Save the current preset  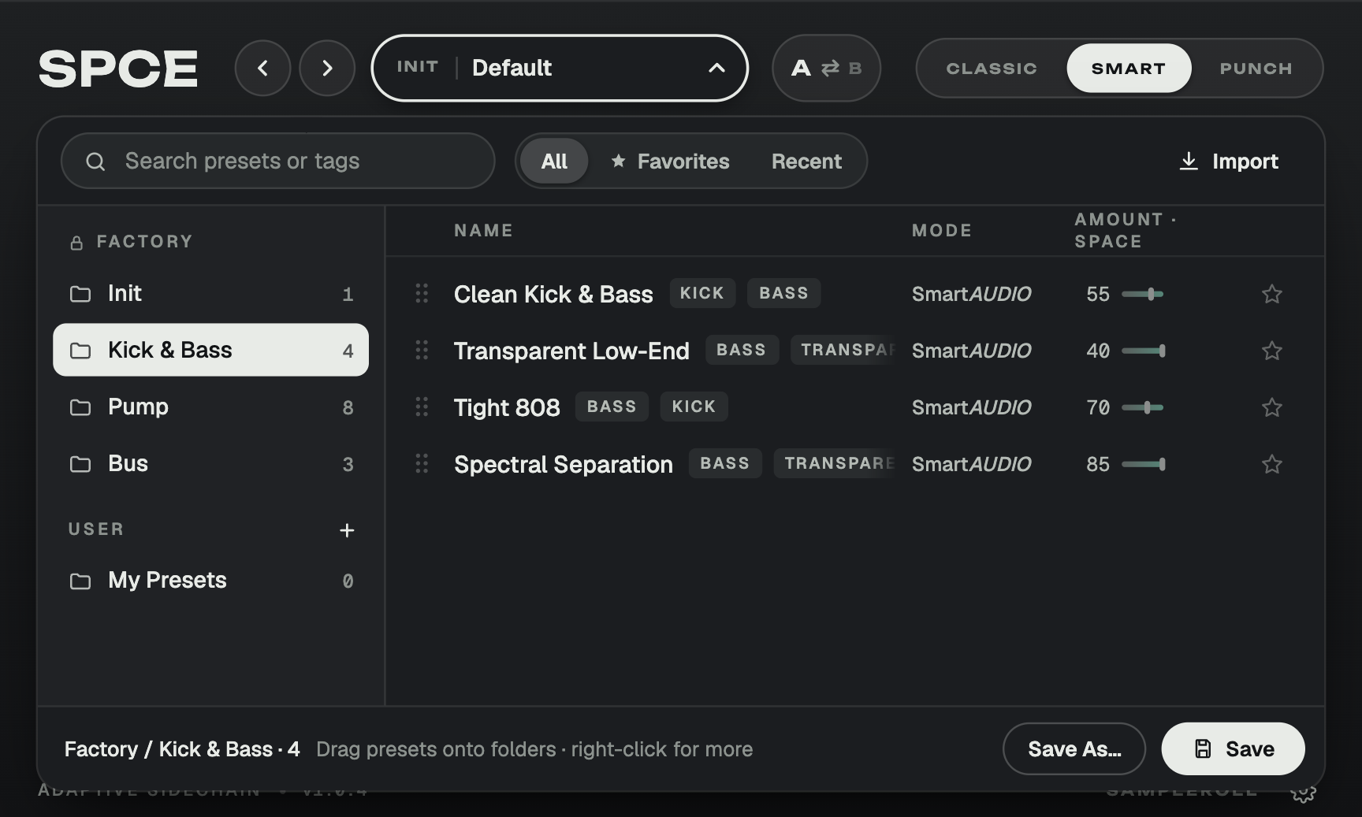pyautogui.click(x=1233, y=749)
